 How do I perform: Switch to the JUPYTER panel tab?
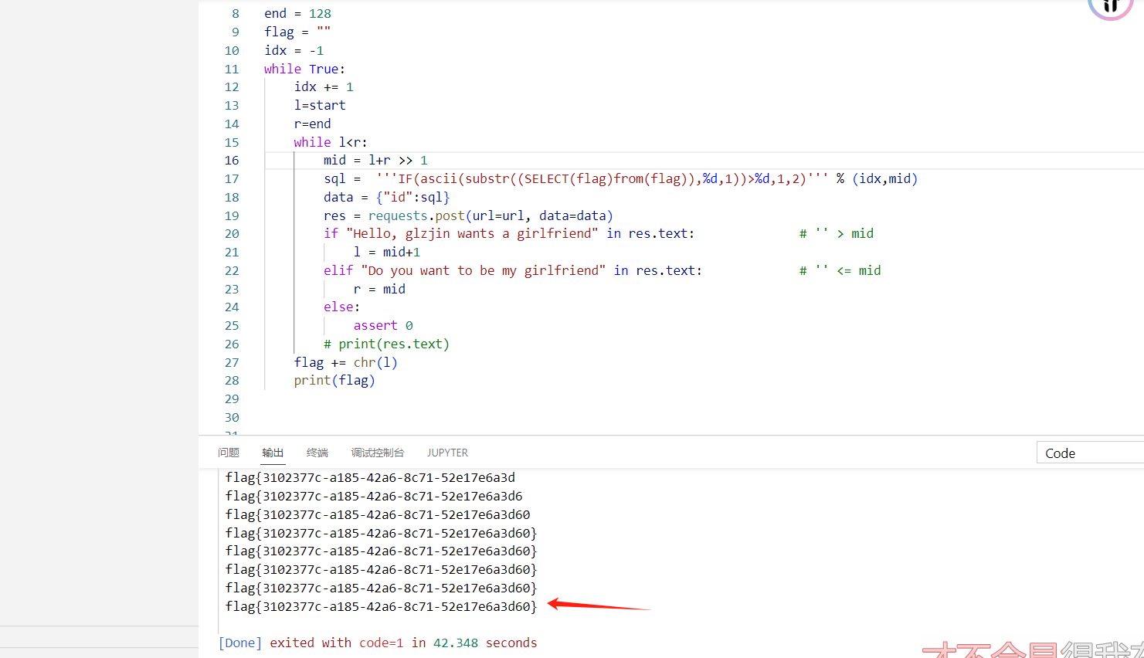tap(447, 453)
